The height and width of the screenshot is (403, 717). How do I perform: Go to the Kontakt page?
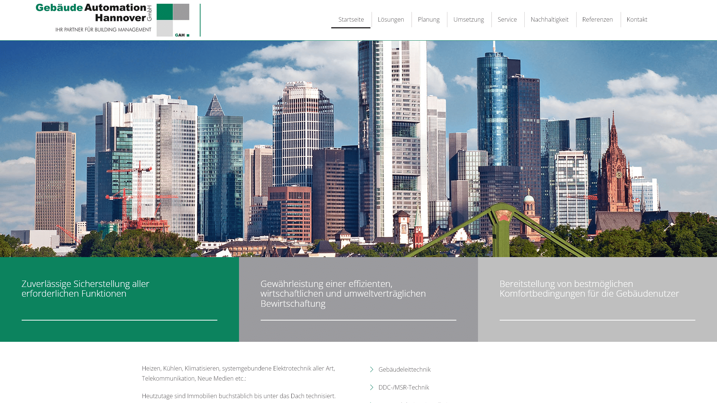(x=637, y=19)
